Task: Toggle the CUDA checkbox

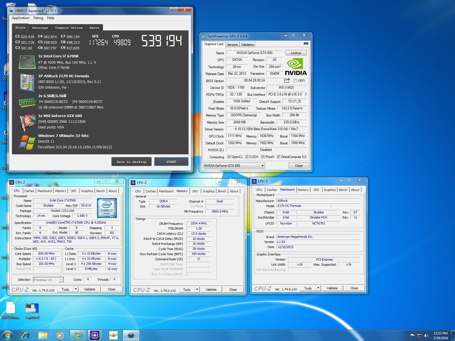Action: [x=247, y=157]
